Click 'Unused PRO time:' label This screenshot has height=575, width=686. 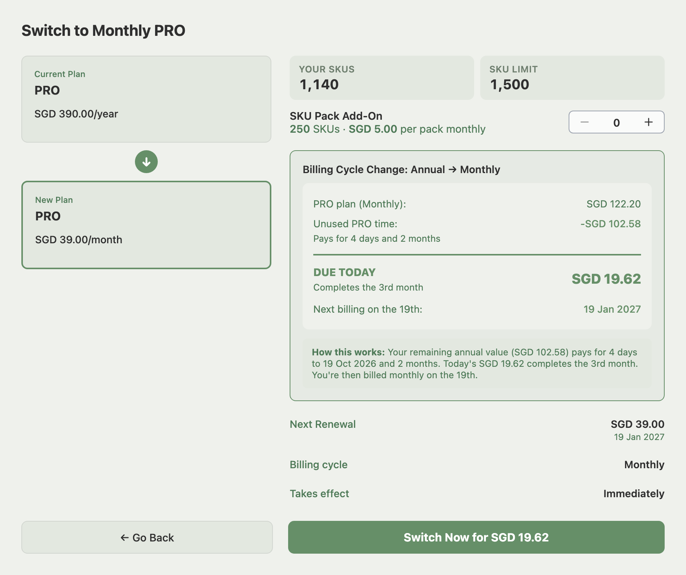[x=355, y=224]
